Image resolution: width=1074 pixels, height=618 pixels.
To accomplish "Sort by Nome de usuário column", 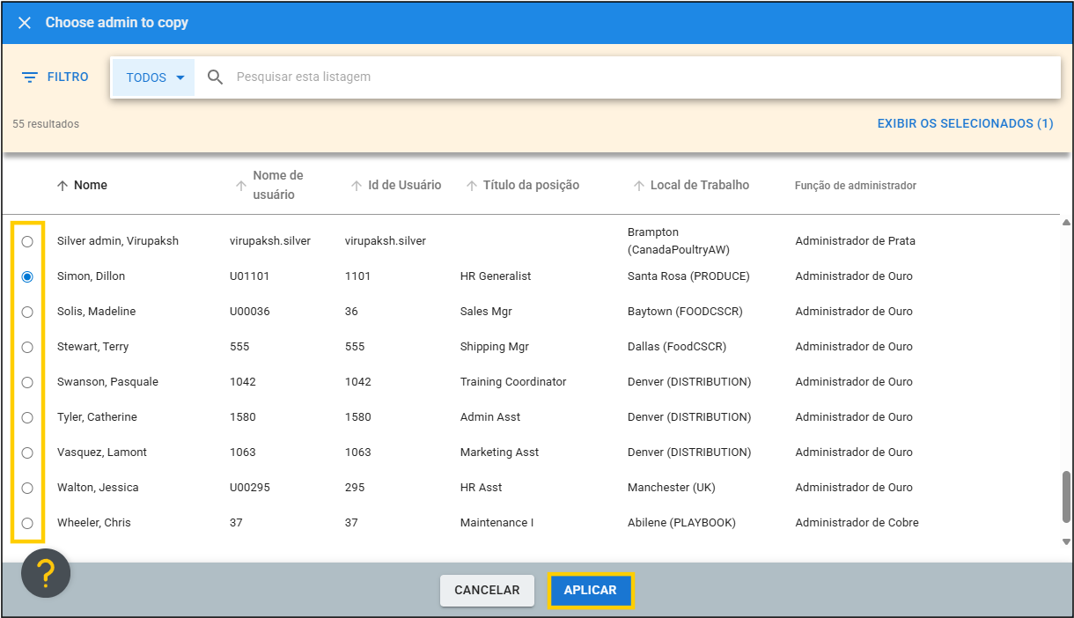I will point(269,185).
